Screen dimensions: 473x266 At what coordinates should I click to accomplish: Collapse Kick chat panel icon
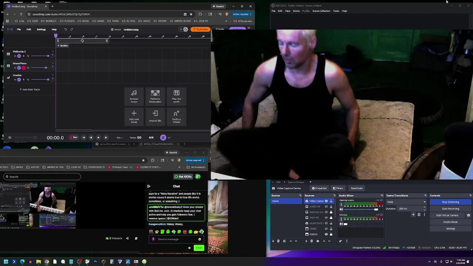coord(149,187)
